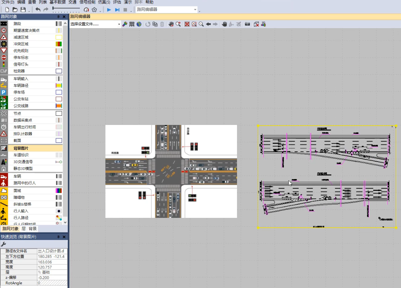Click the RotAngle value field
The width and height of the screenshot is (401, 288).
tap(52, 283)
